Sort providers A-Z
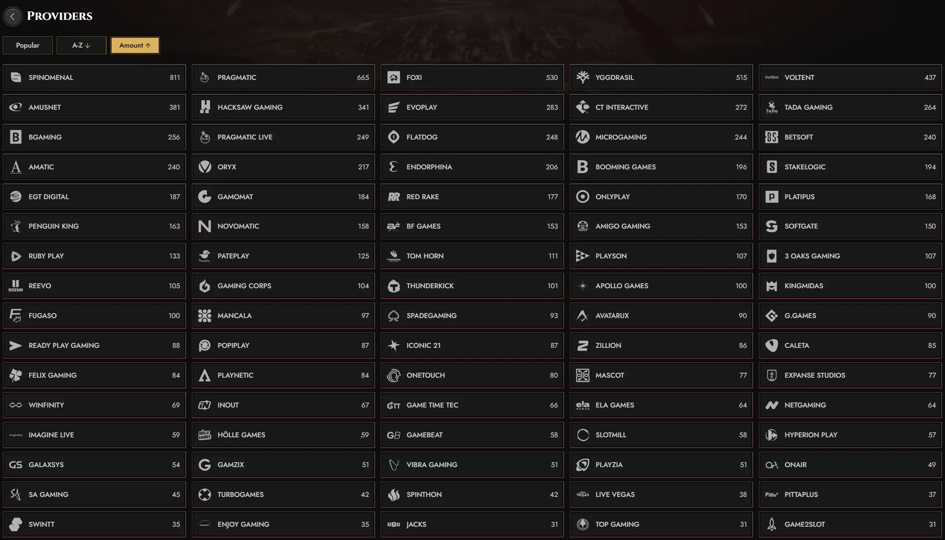Viewport: 945px width, 540px height. [81, 45]
